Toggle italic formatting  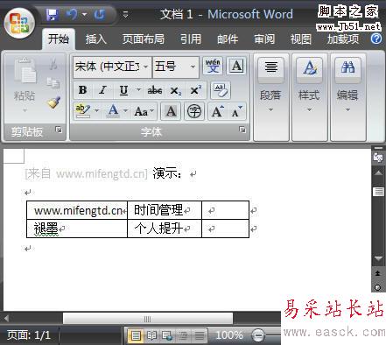[x=102, y=90]
